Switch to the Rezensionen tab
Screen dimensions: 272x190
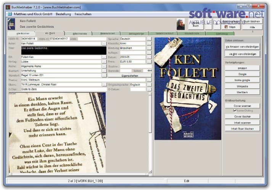108,33
